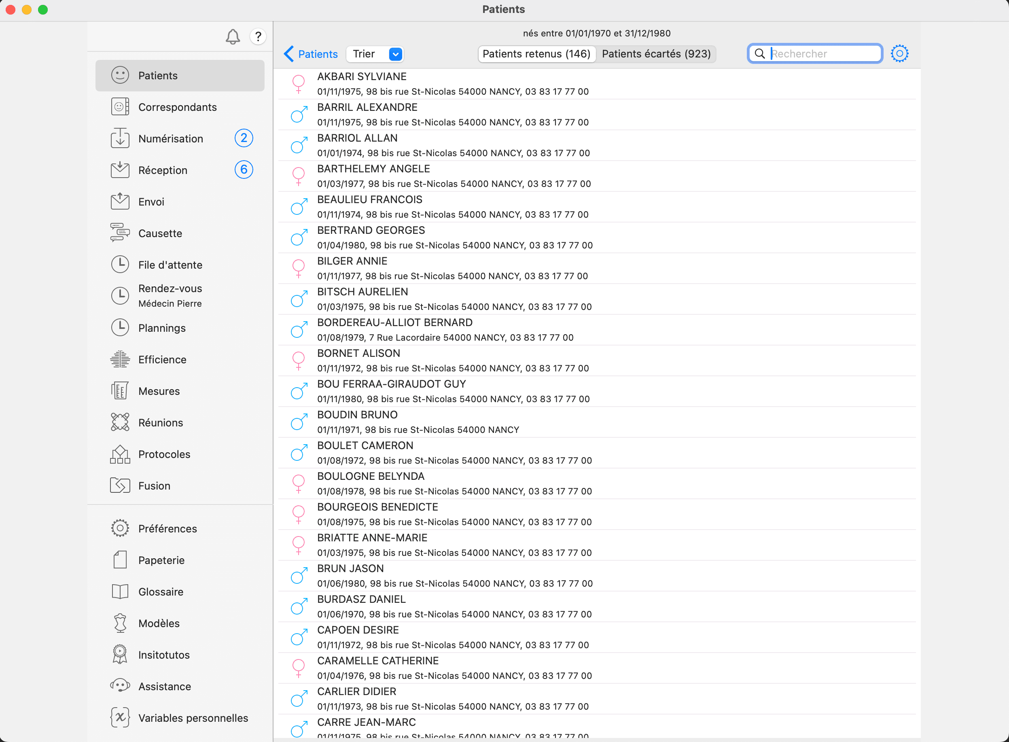Click the Rechercher search field

[x=824, y=54]
